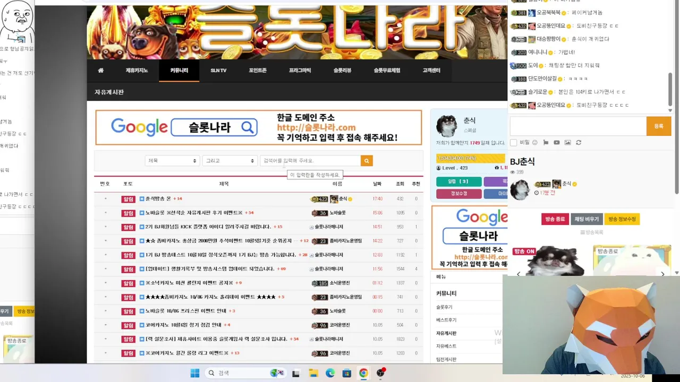Click the 알림 [3] notifications button
Viewport: 680px width, 382px height.
pos(459,181)
